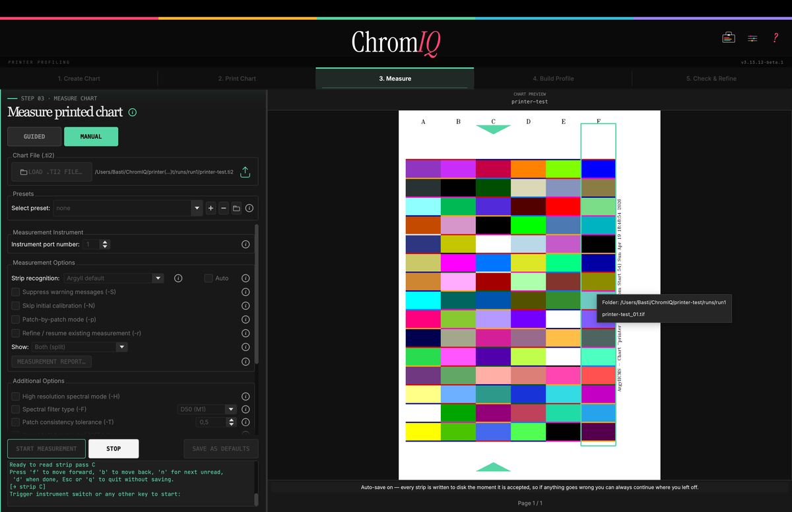
Task: Open the Strip recognition Argyll default dropdown
Action: 114,278
